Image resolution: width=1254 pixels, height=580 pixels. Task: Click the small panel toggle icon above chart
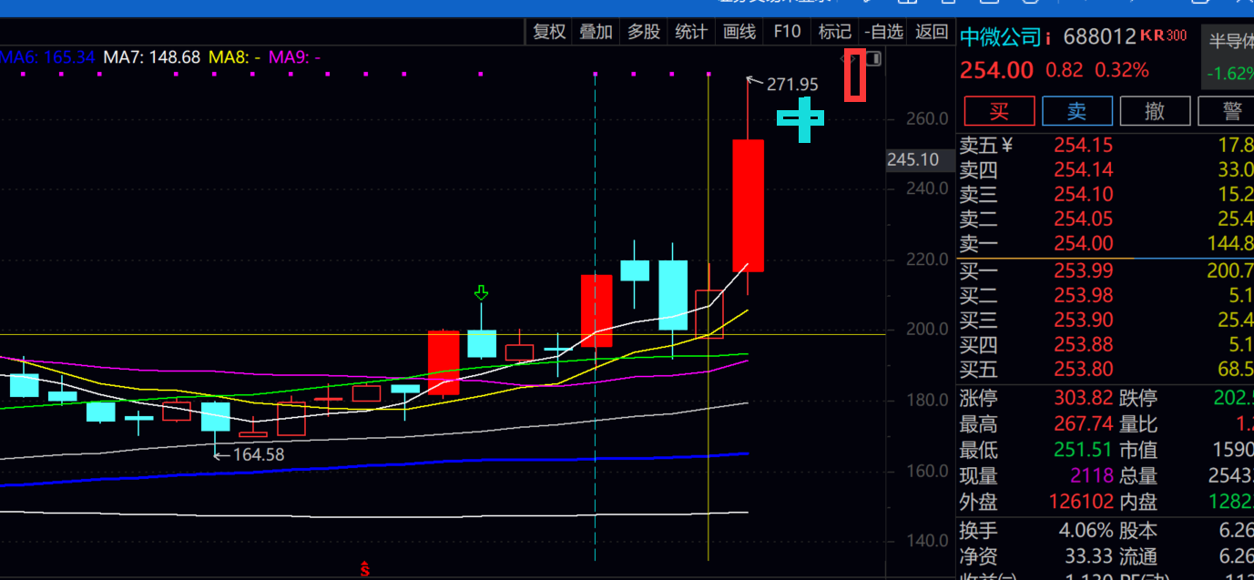(874, 59)
